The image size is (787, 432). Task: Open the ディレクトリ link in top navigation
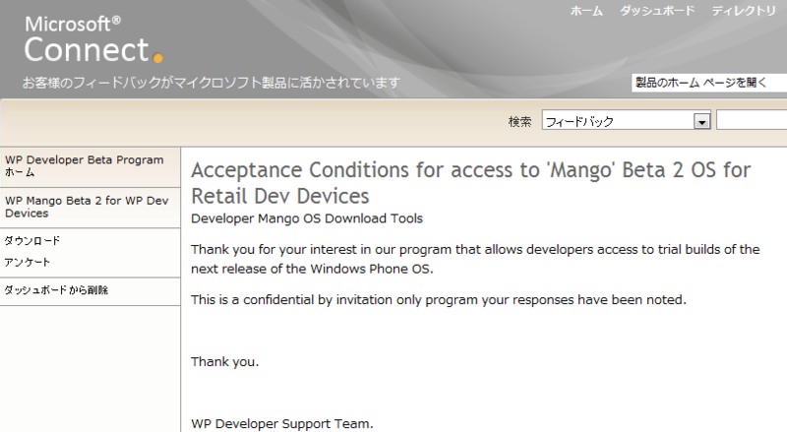(x=744, y=11)
